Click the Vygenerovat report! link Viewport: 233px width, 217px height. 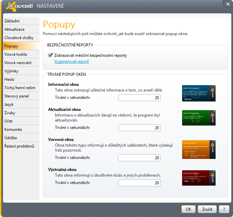(x=72, y=61)
